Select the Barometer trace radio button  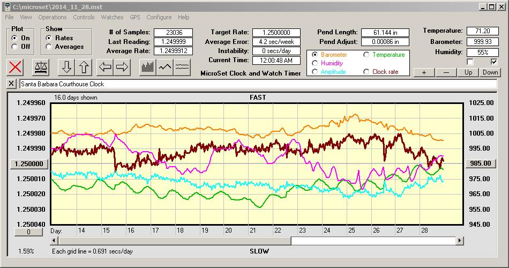point(315,55)
